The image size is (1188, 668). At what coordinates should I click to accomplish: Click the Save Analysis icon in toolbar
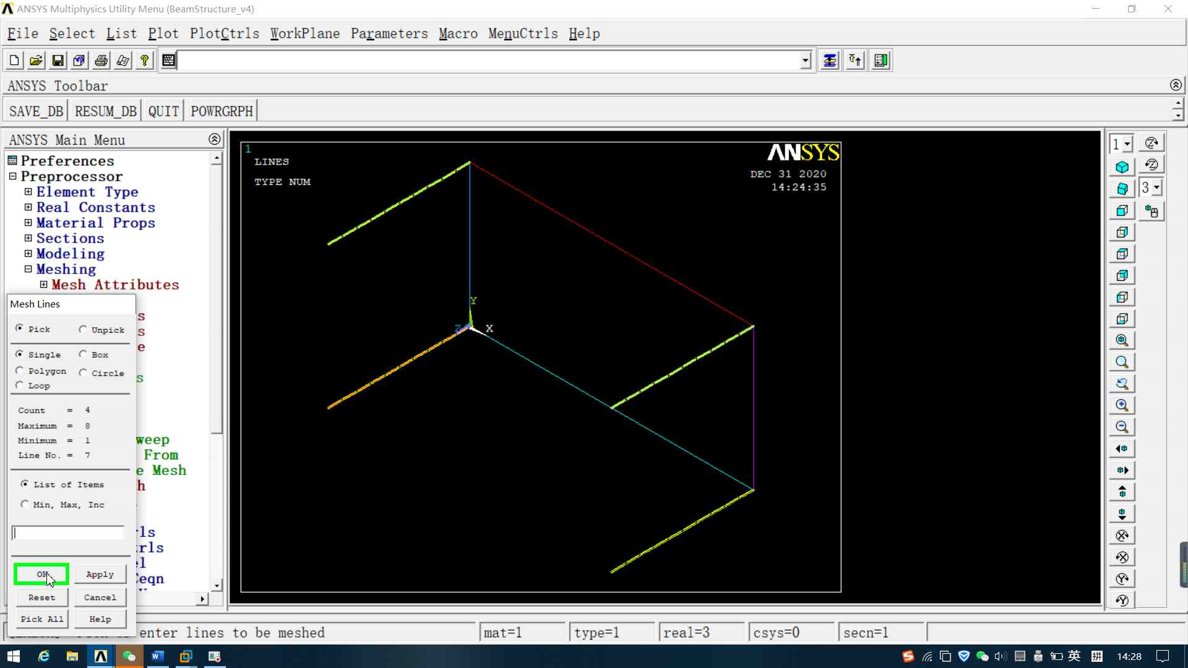tap(58, 61)
